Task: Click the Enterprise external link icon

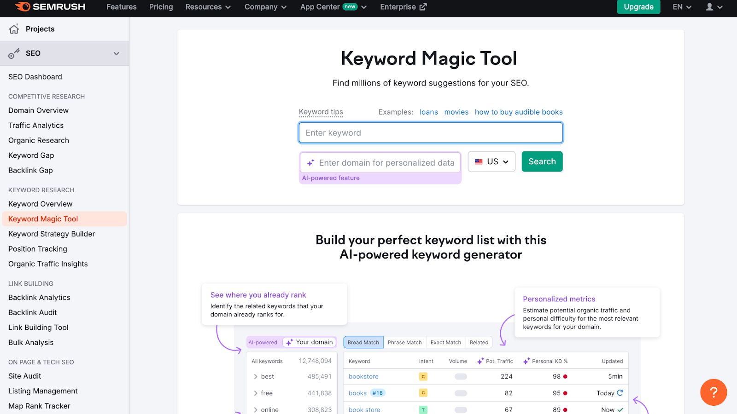Action: click(423, 7)
